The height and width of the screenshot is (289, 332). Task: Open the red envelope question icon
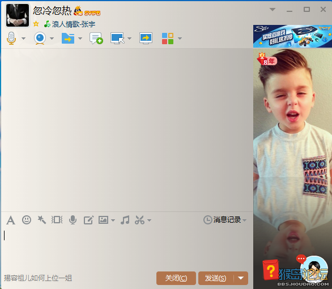tap(270, 270)
